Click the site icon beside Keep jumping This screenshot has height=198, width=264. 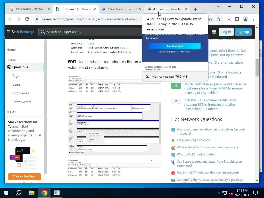(x=173, y=141)
